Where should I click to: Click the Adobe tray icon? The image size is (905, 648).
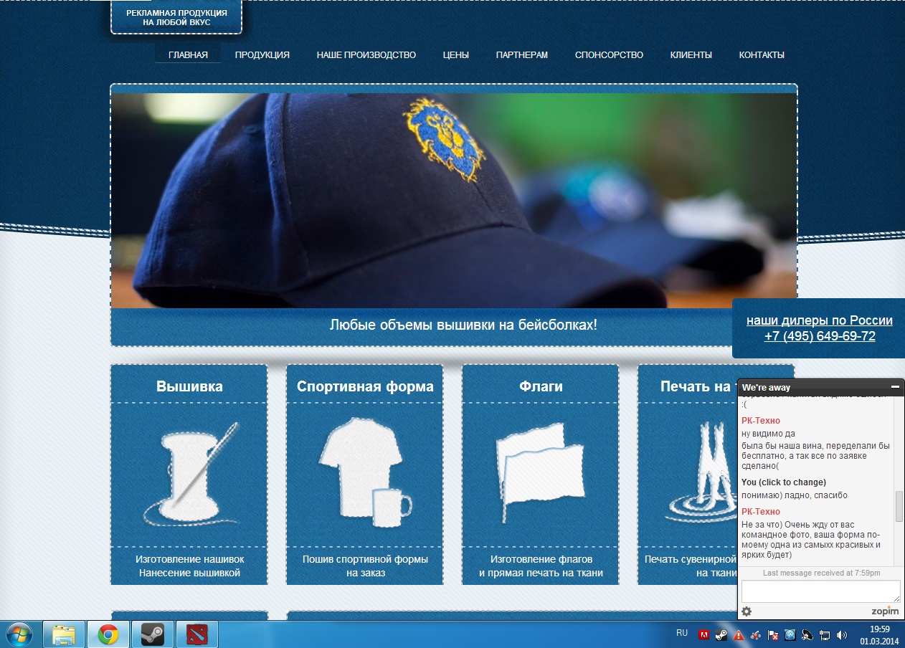(705, 635)
